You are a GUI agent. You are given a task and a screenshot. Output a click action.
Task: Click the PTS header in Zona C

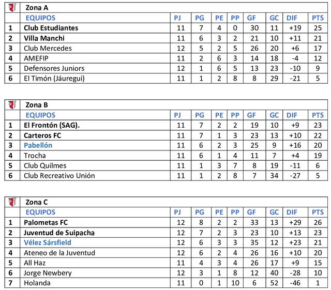(318, 212)
